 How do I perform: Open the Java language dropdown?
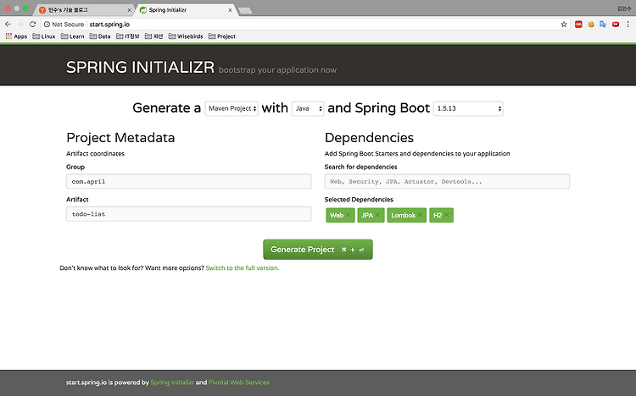click(x=308, y=108)
